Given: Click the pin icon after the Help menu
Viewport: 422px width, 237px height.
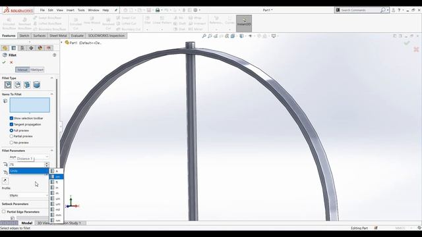Looking at the screenshot, I should (x=116, y=10).
